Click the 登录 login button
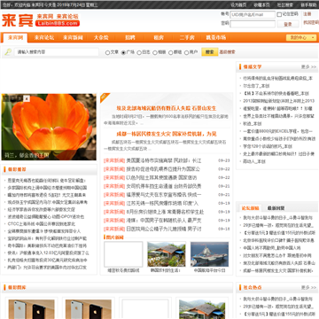Image resolution: width=319 pixels, height=319 pixels. [288, 24]
